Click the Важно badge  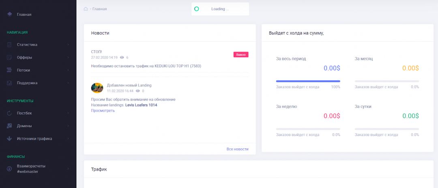241,55
